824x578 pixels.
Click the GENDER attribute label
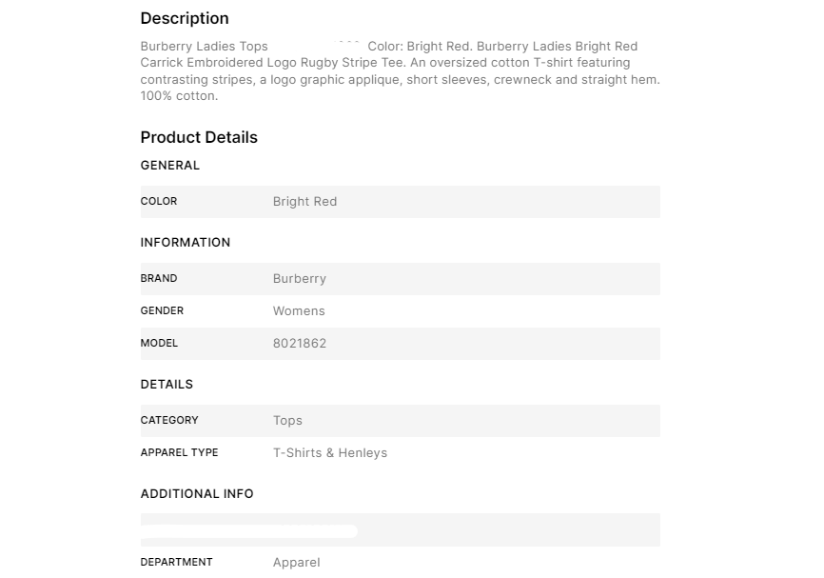(162, 311)
